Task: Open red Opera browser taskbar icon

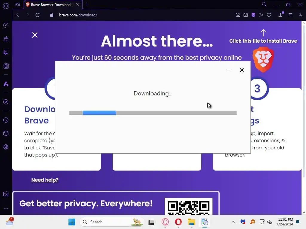Action: (x=178, y=222)
